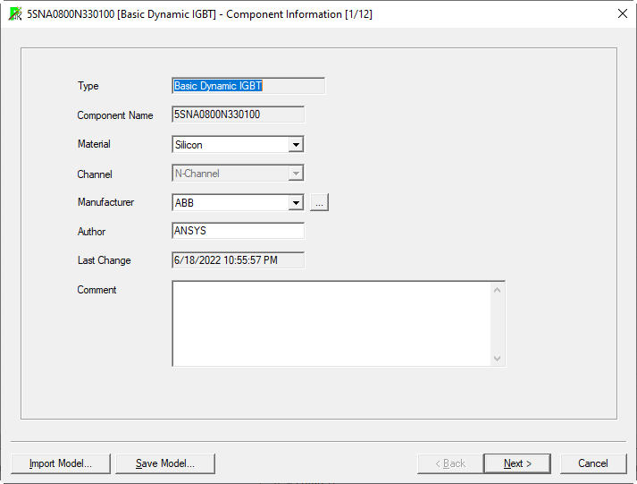
Task: Click the 'Material' label
Action: (x=94, y=144)
